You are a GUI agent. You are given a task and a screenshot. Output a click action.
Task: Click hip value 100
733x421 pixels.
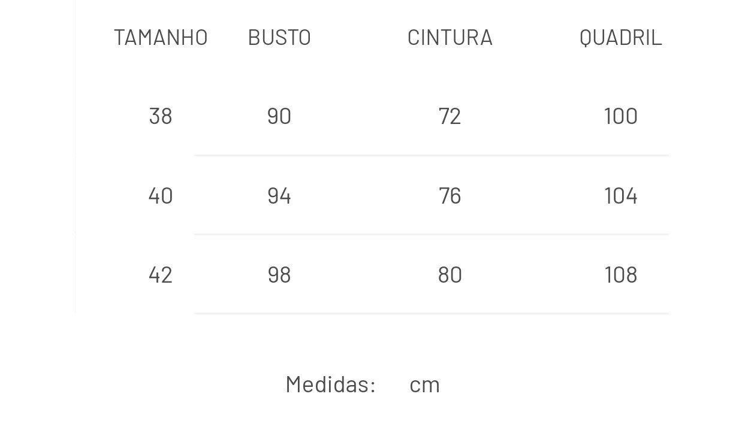[621, 116]
